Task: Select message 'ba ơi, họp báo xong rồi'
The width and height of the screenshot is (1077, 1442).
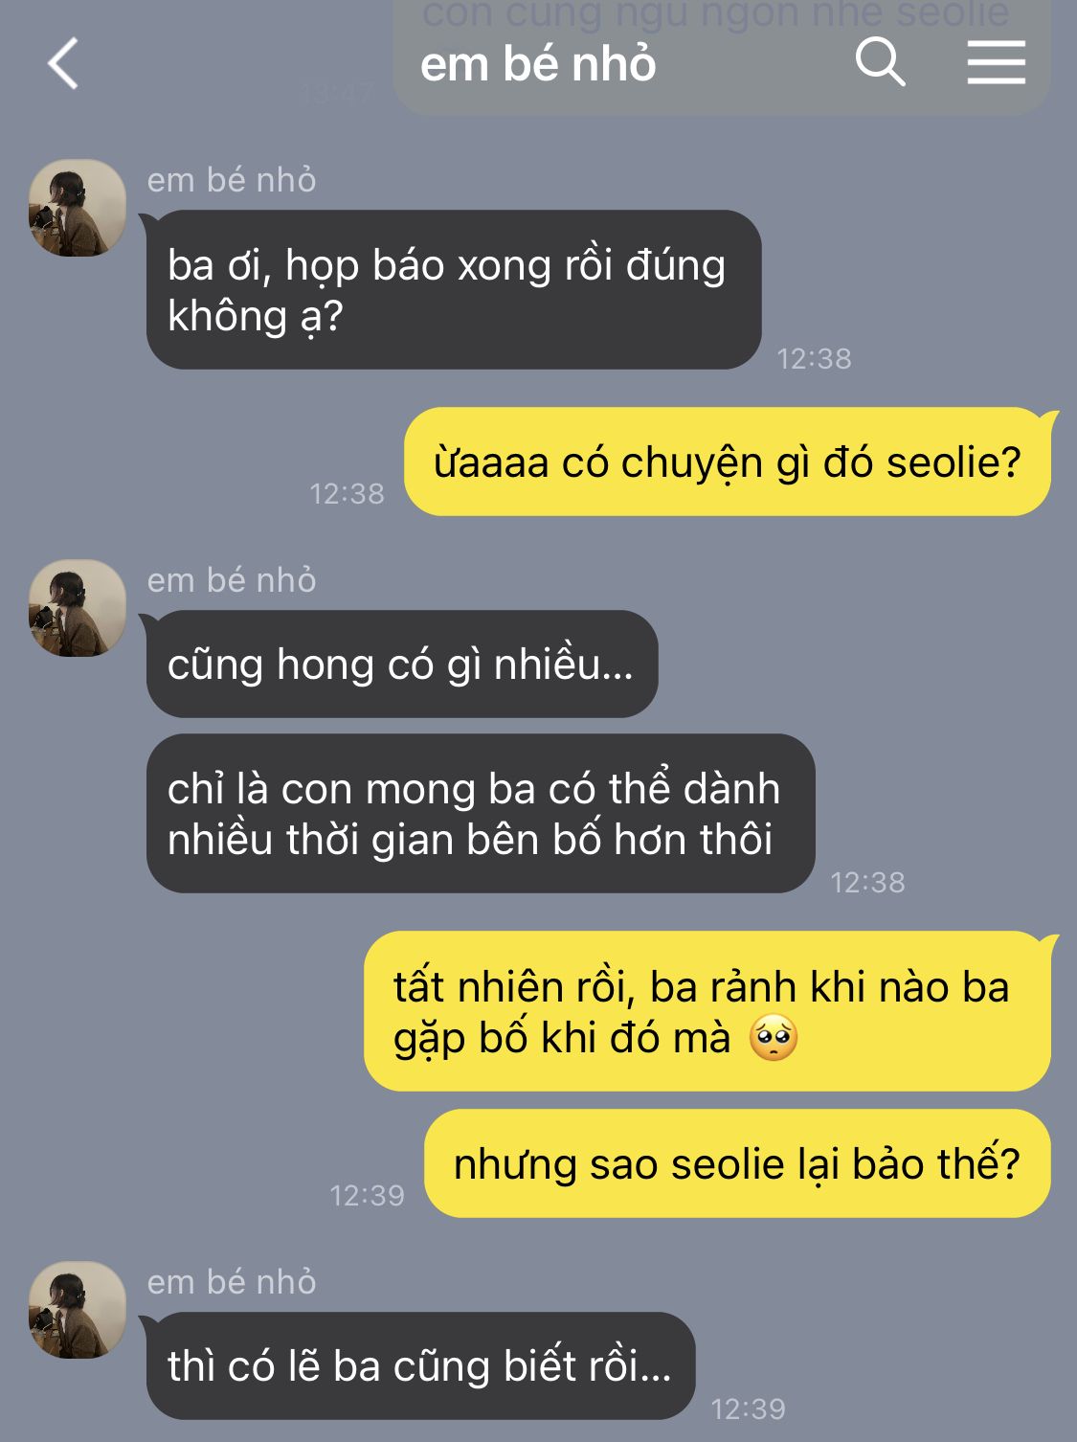Action: click(454, 290)
